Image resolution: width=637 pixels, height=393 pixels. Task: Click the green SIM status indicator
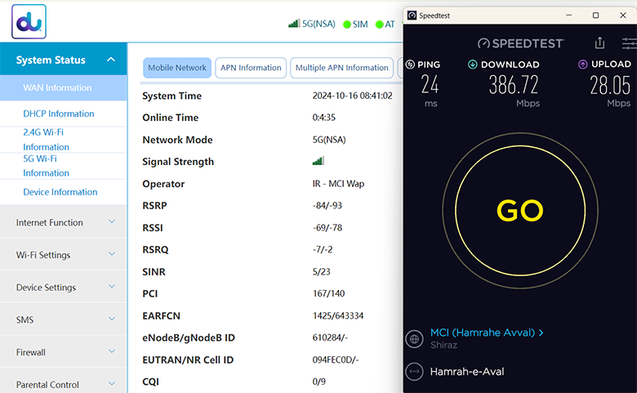346,25
